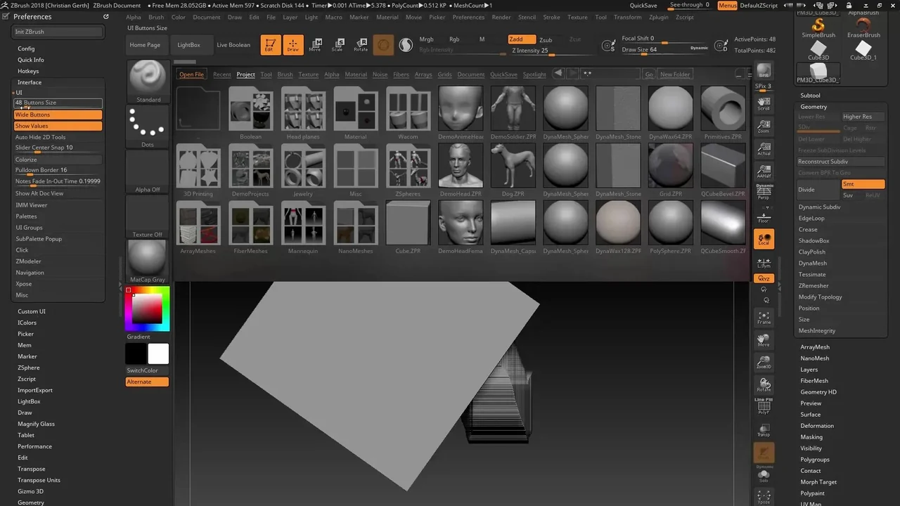Click the Frame icon

click(x=764, y=318)
